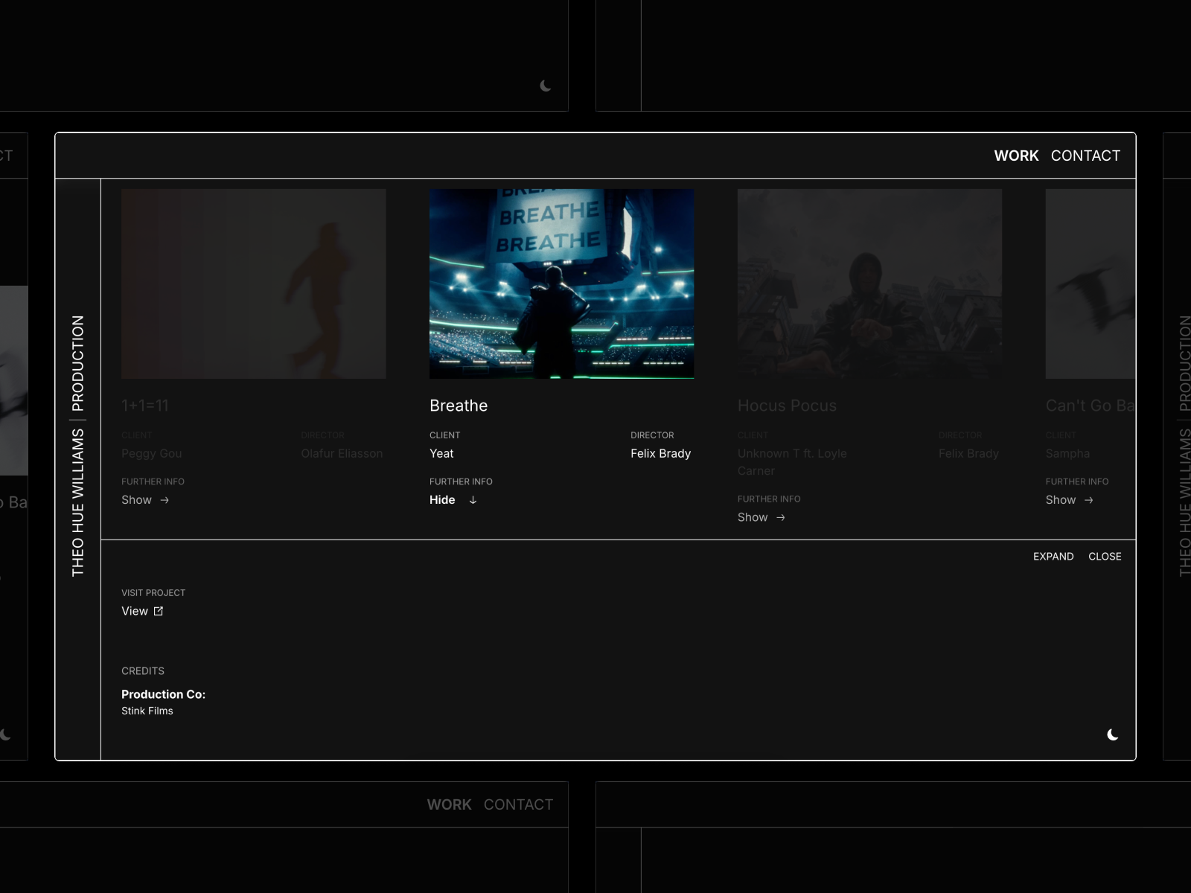Hide further info for Breathe

tap(453, 500)
